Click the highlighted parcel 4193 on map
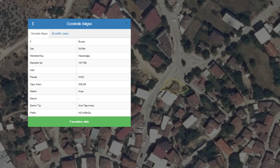The image size is (280, 168). (174, 86)
